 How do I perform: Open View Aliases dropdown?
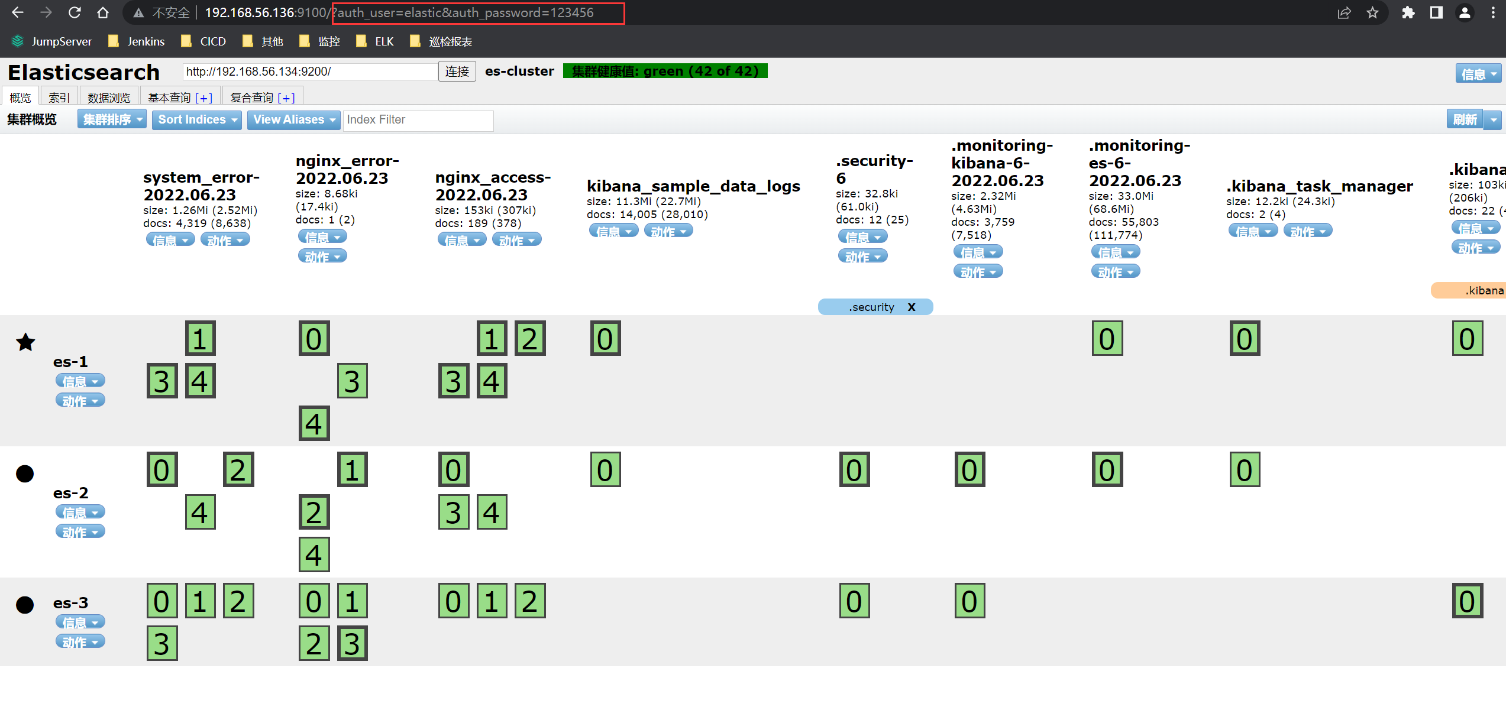tap(291, 119)
